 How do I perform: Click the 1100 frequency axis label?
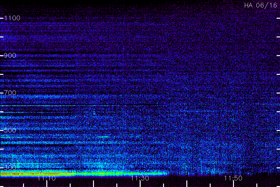(x=12, y=18)
